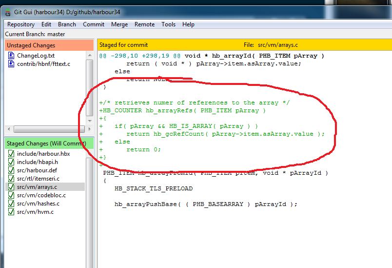
Task: Expand the Remote menu
Action: (144, 24)
